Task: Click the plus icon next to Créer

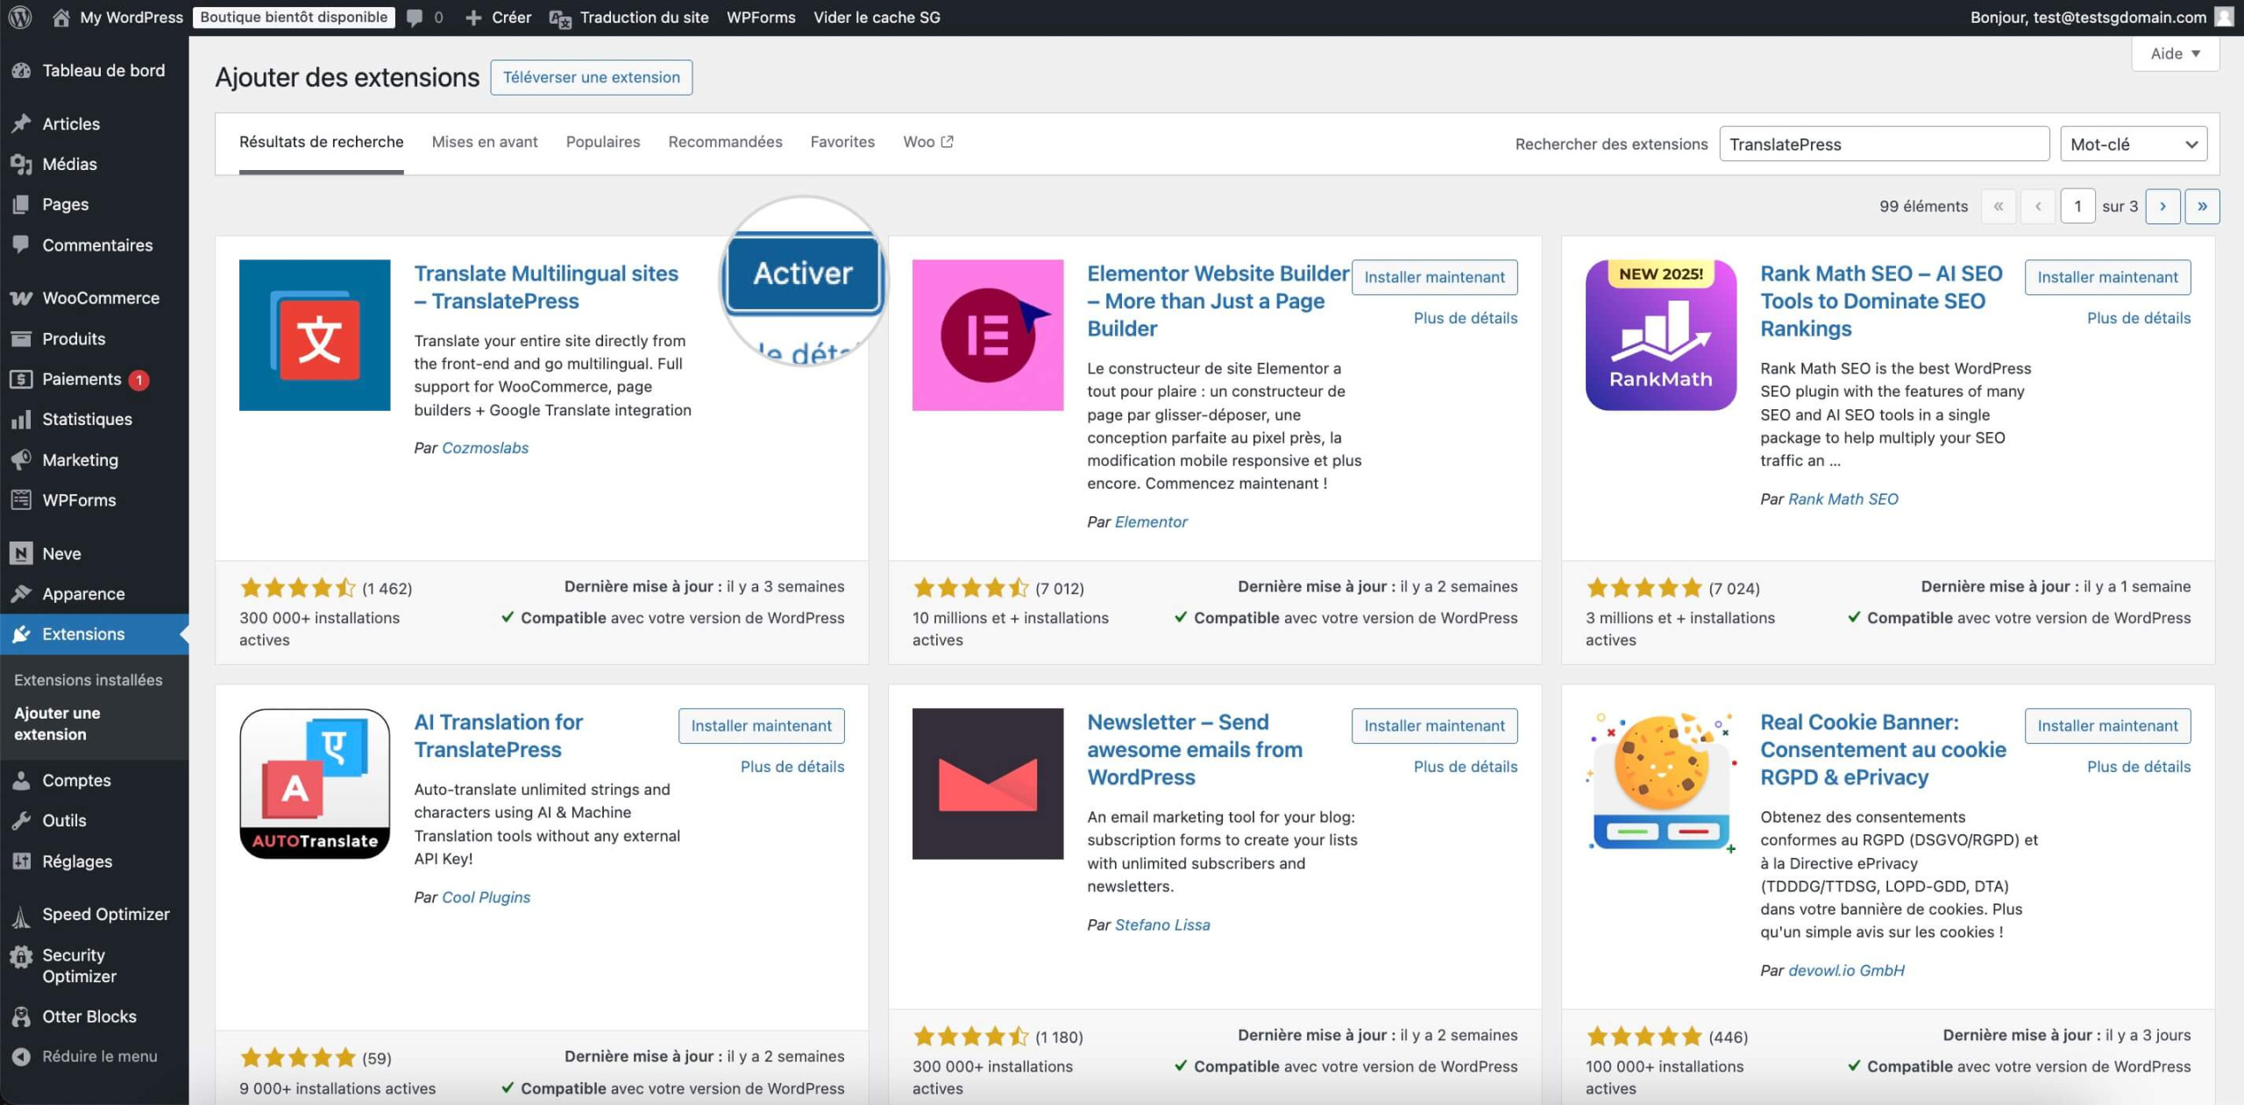Action: [x=473, y=18]
